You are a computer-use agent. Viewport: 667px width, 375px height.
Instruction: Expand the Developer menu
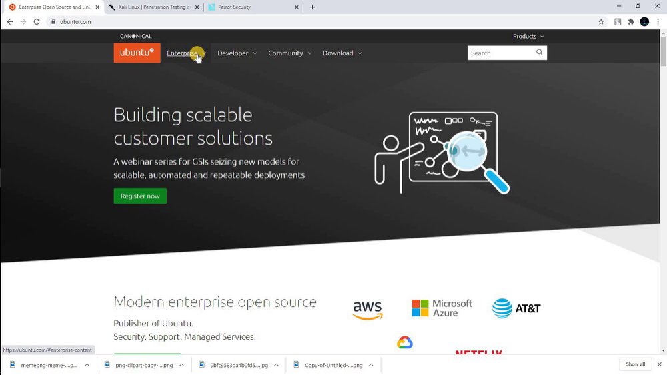point(237,53)
